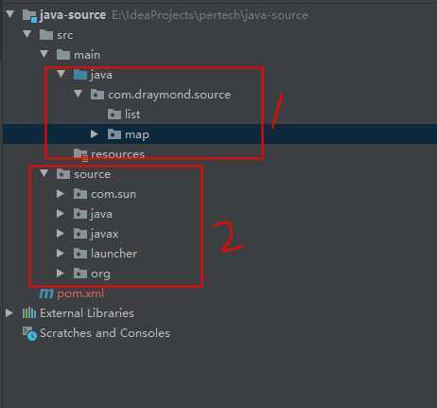Expand the com.sun package arrow
437x408 pixels.
tap(61, 194)
